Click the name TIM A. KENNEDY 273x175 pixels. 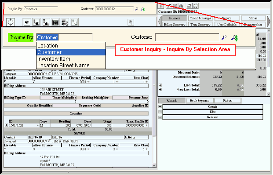(65, 141)
